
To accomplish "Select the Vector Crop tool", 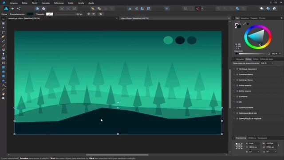I will pyautogui.click(x=3, y=63).
